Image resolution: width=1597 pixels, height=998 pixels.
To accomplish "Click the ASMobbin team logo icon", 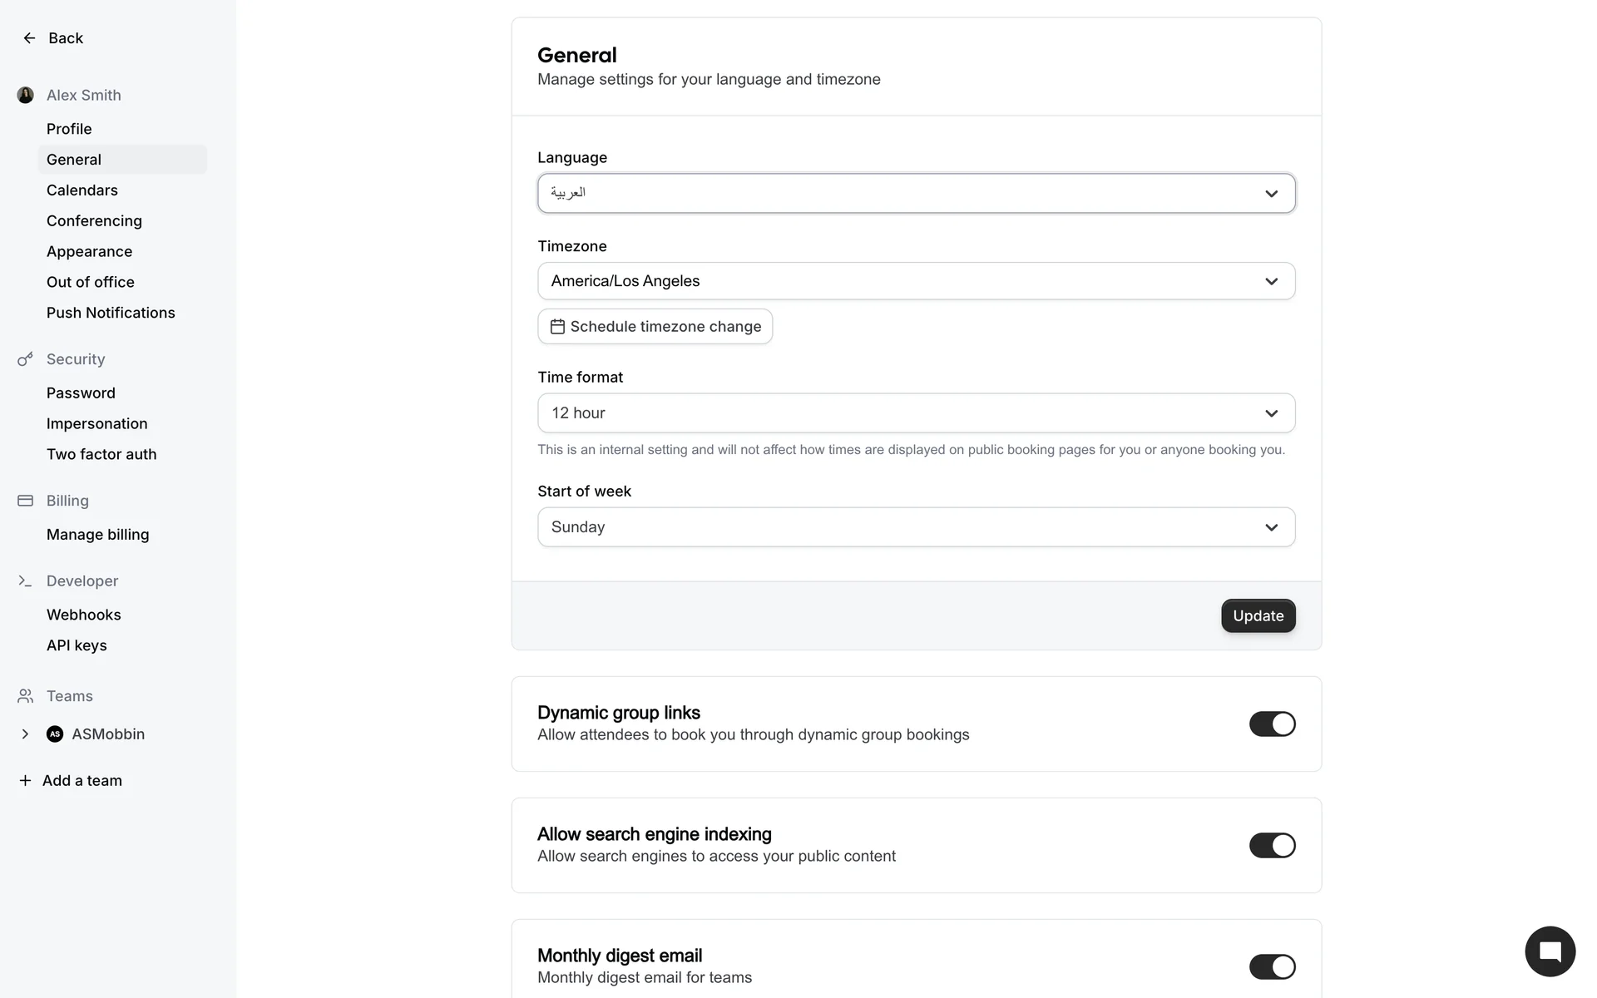I will tap(55, 734).
